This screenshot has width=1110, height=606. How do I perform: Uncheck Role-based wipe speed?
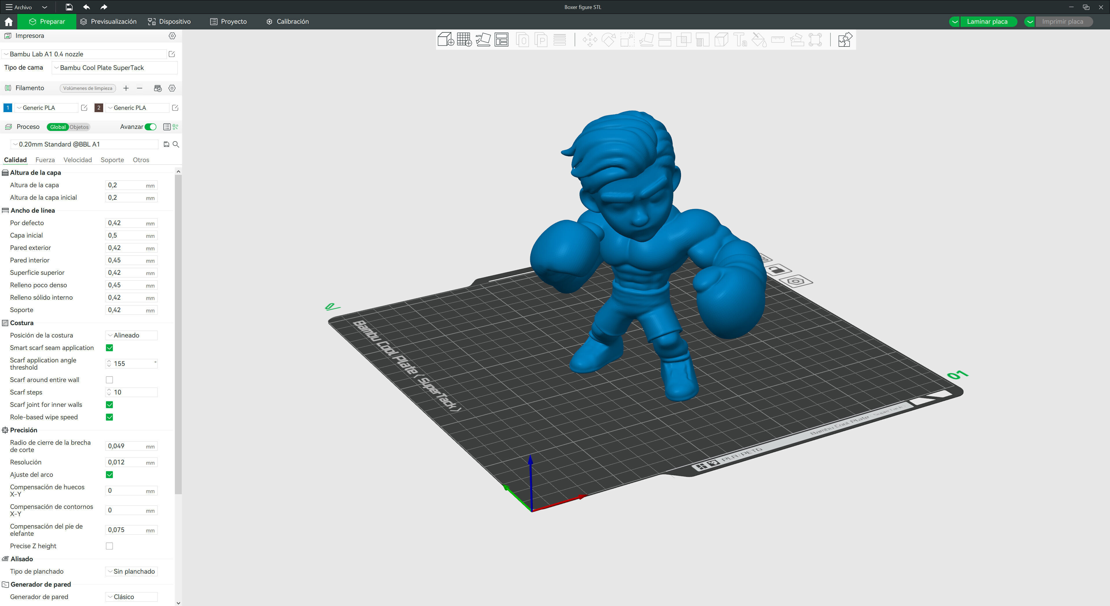[110, 417]
